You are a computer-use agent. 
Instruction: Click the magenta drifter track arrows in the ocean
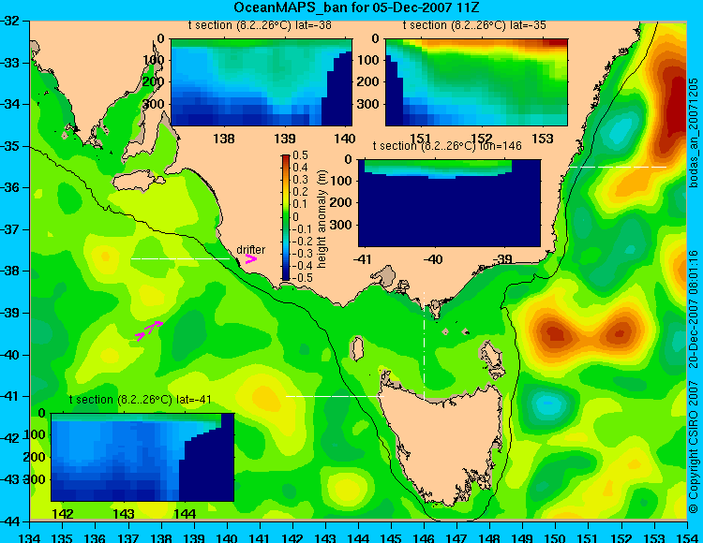pos(149,330)
